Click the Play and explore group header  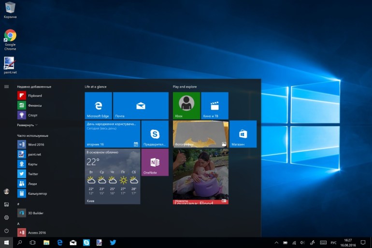185,87
